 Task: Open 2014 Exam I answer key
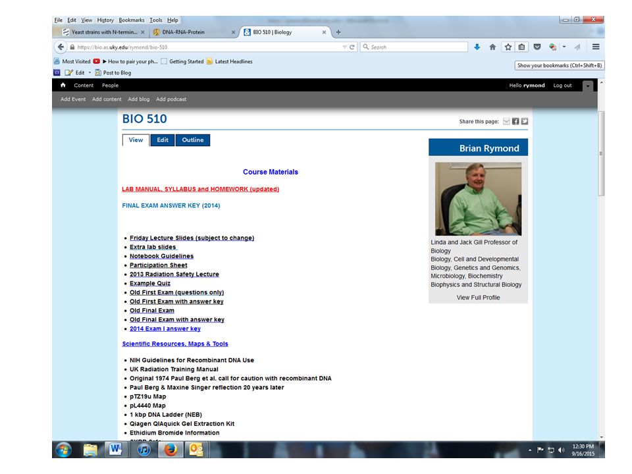pyautogui.click(x=165, y=329)
